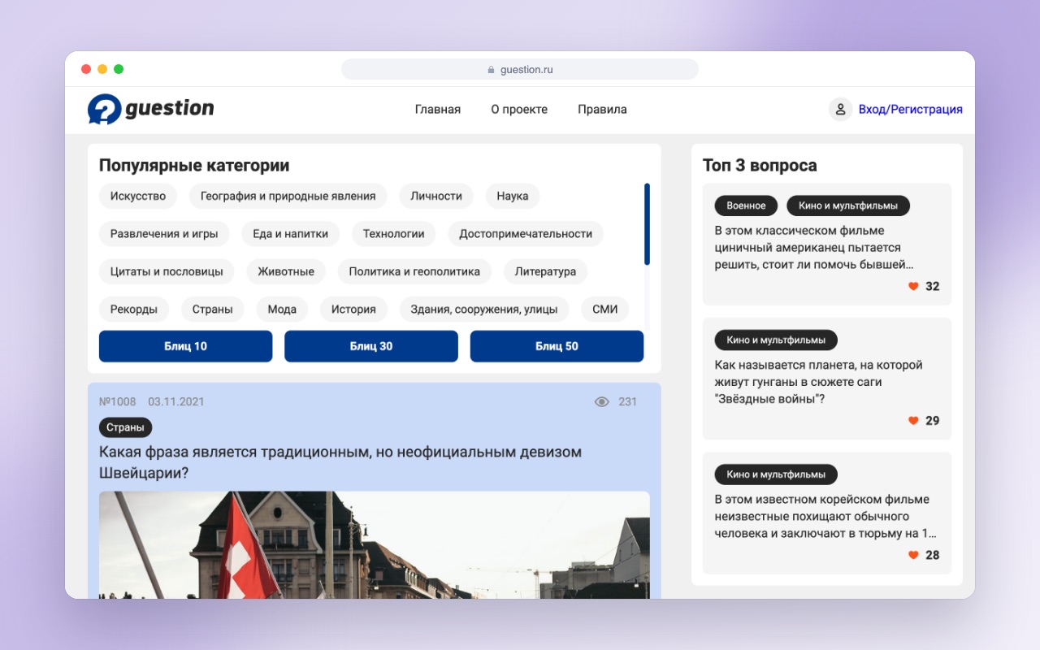Click the Вход/Регистрация link

(911, 110)
